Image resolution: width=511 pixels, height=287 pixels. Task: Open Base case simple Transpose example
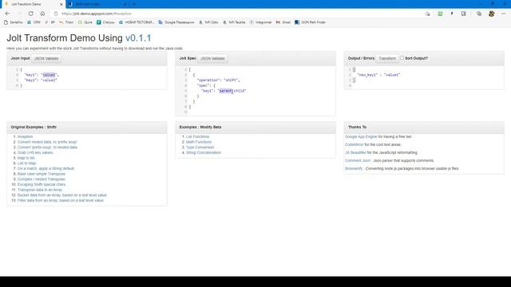click(x=42, y=174)
